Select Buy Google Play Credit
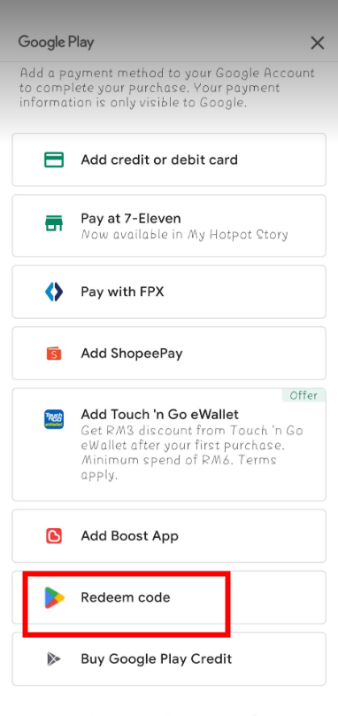The width and height of the screenshot is (338, 716). pos(169,659)
